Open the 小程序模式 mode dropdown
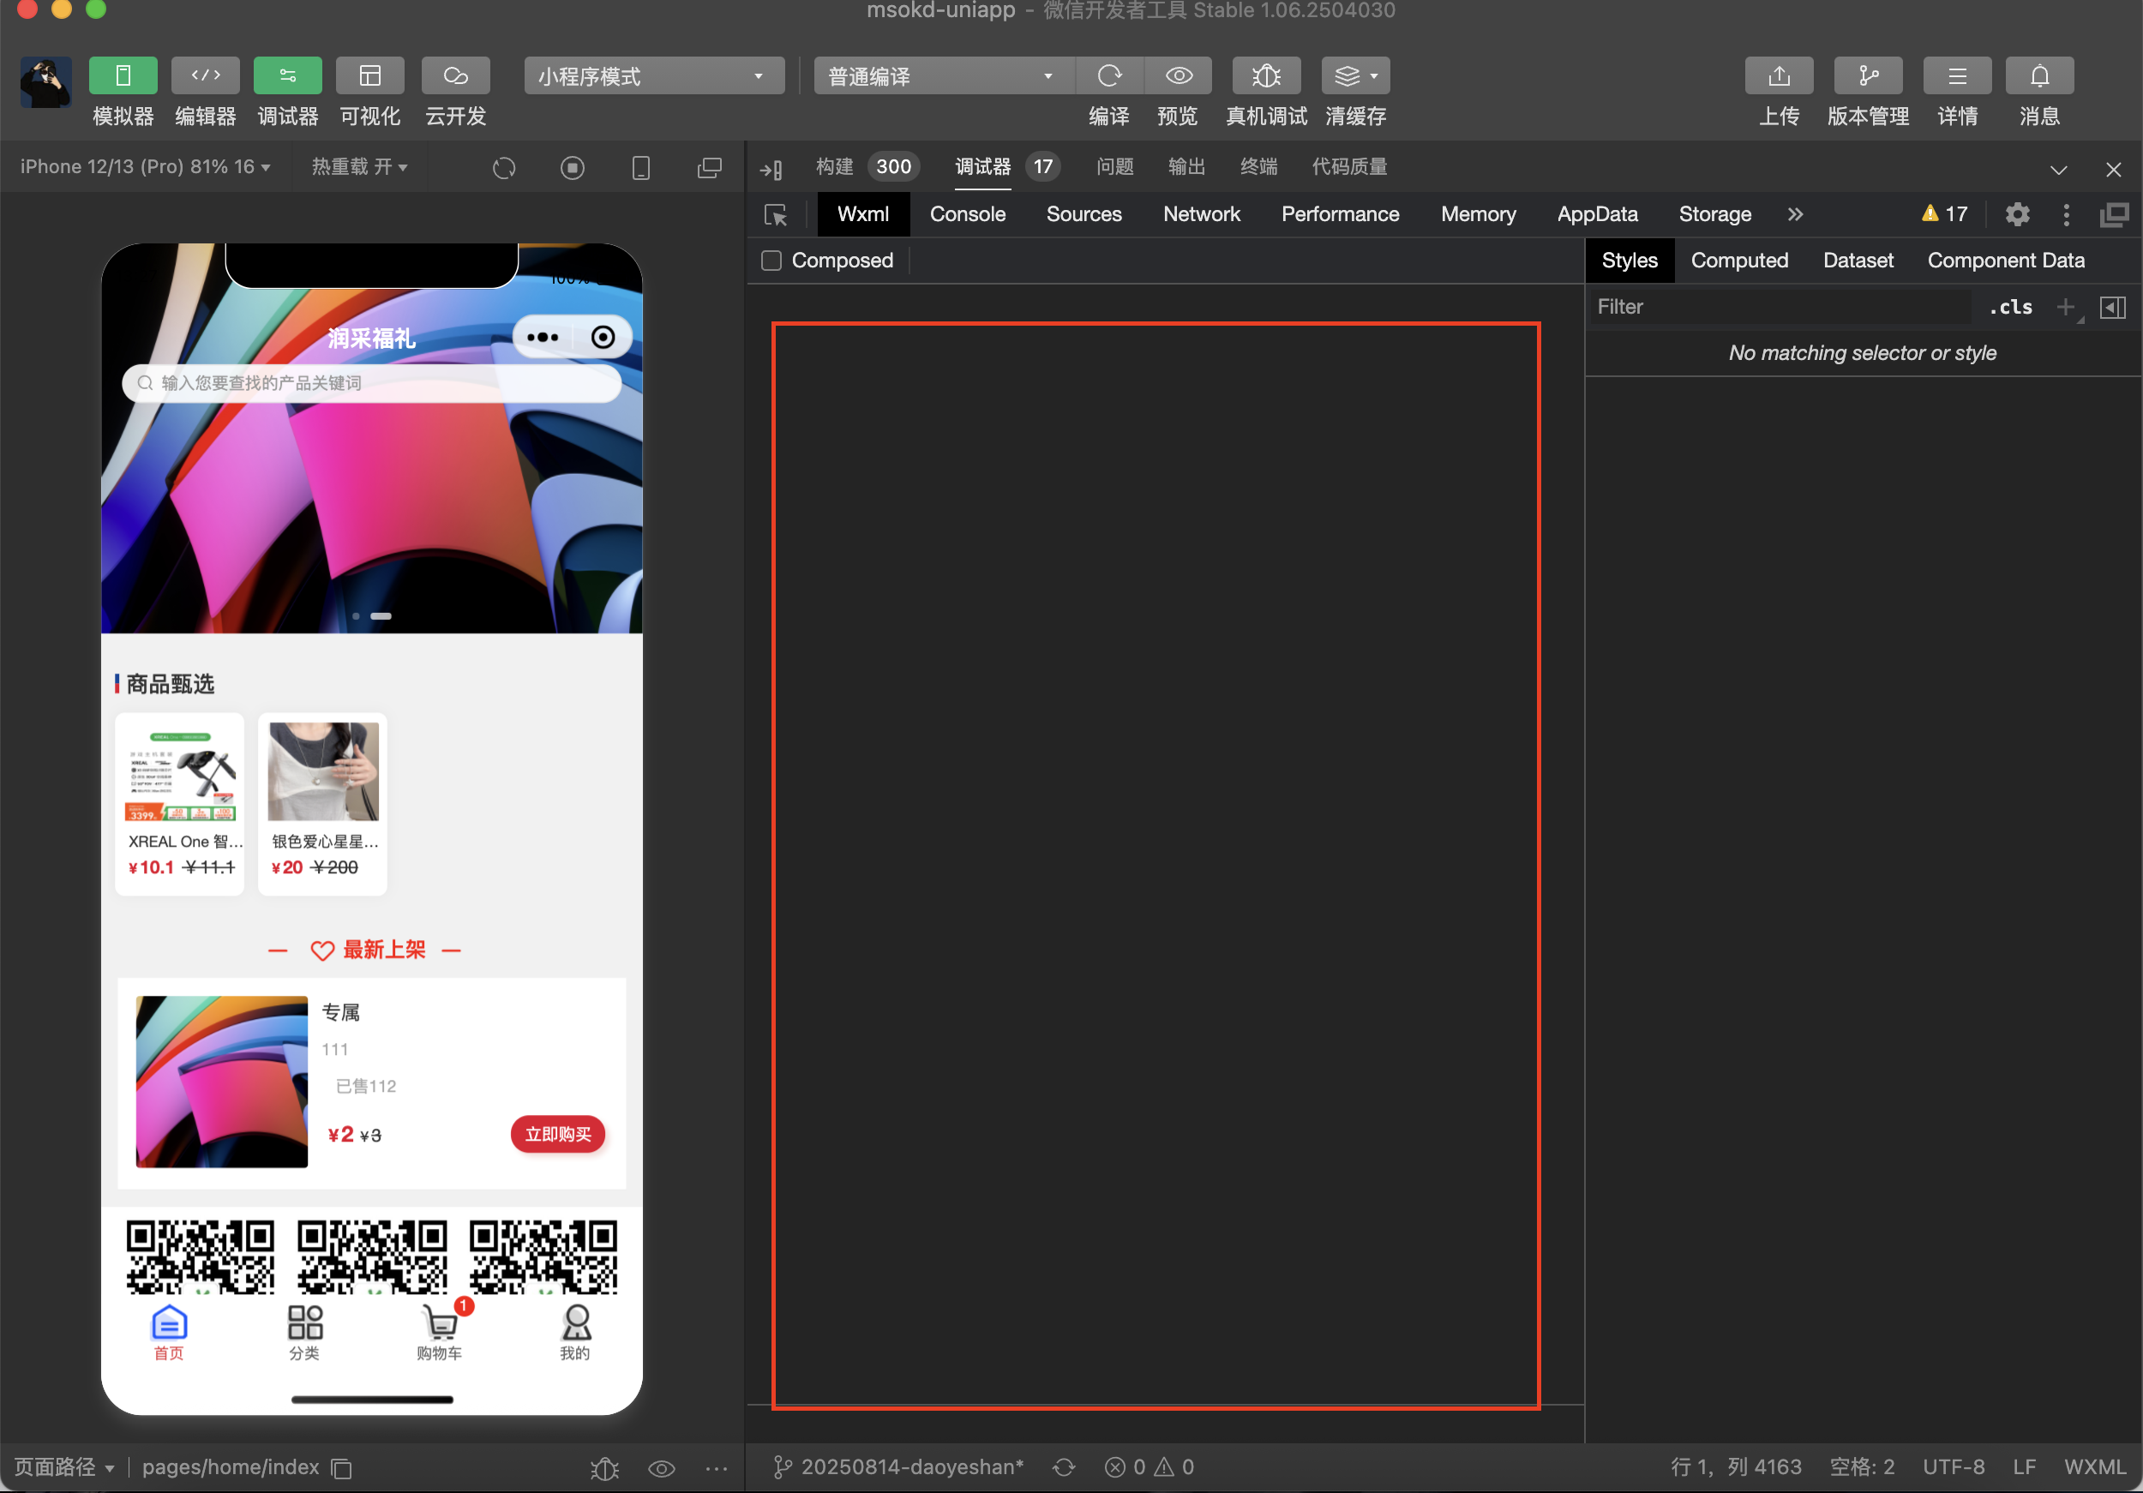 click(652, 75)
